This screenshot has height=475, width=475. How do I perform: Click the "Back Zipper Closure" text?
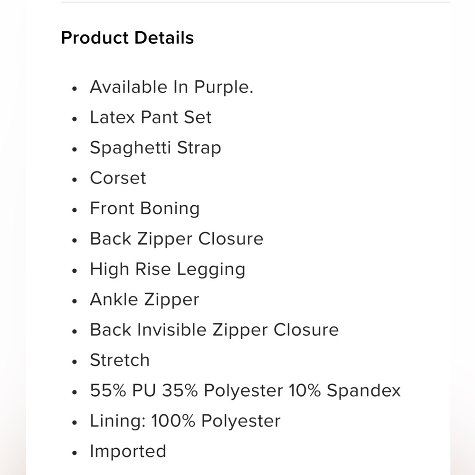[x=176, y=239]
